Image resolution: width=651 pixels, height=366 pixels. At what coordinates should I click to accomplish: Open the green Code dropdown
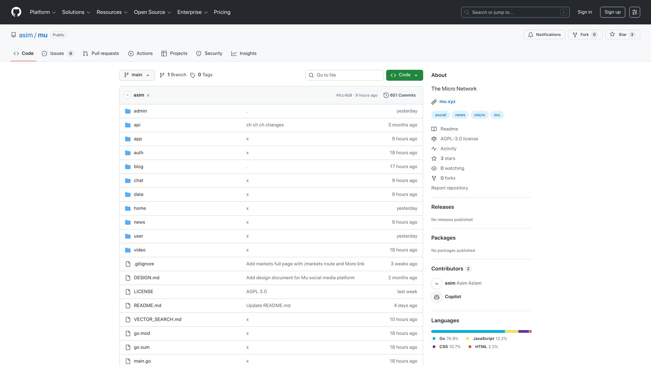click(405, 75)
